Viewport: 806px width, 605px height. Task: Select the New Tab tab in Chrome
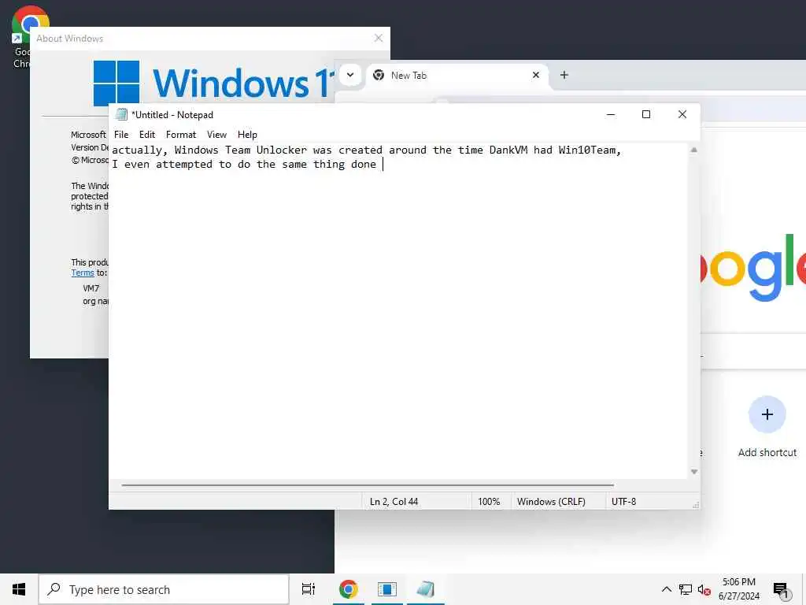(457, 75)
